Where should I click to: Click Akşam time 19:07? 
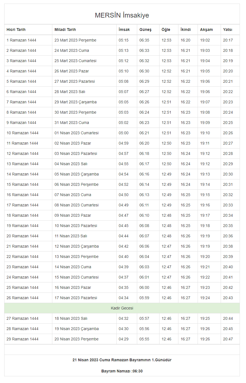(205, 102)
